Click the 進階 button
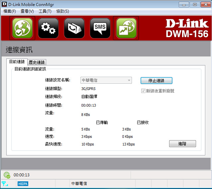 182,143
